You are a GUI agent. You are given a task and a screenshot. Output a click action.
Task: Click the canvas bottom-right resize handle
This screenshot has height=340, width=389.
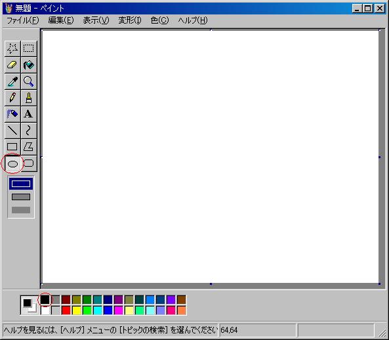click(x=380, y=284)
